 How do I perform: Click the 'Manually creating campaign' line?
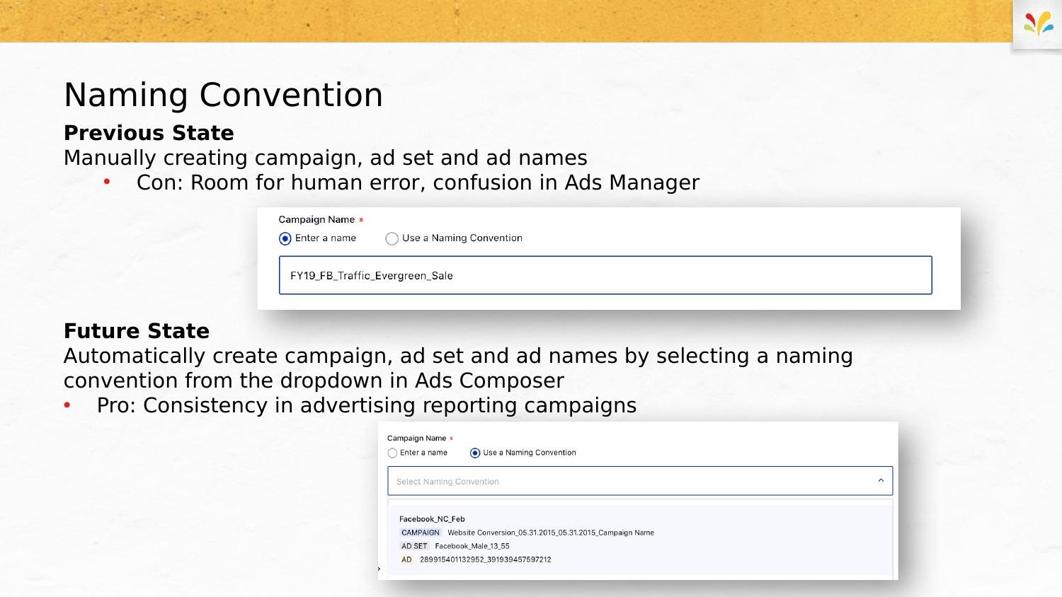click(x=326, y=158)
